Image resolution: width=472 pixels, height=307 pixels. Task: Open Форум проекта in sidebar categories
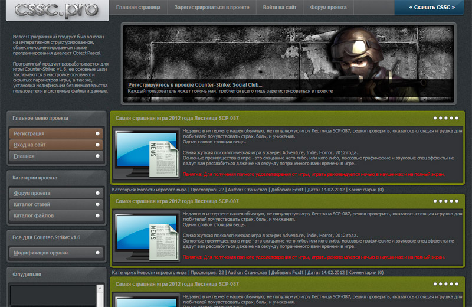click(56, 193)
